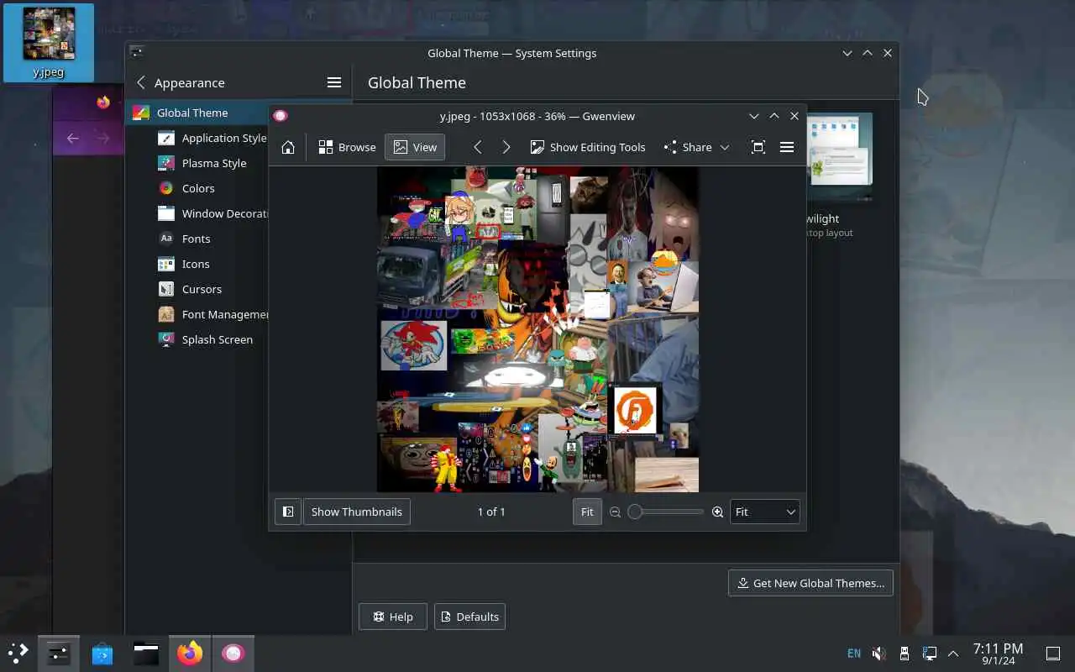Click EN keyboard layout indicator
The width and height of the screenshot is (1075, 672).
pyautogui.click(x=854, y=653)
